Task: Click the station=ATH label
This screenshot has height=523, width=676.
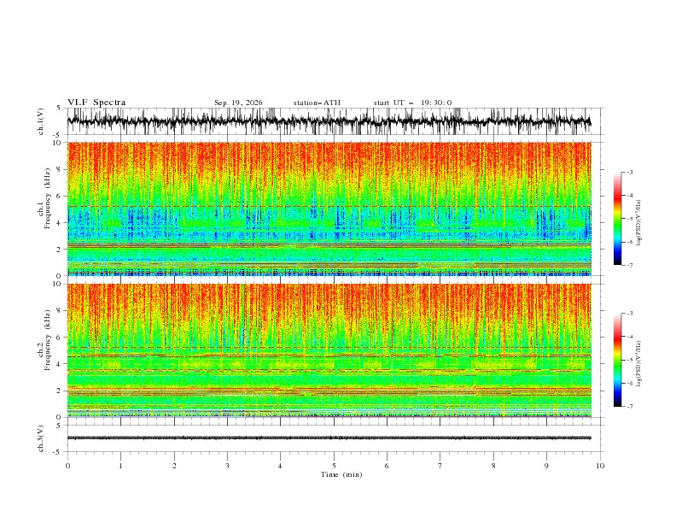Action: (x=317, y=103)
